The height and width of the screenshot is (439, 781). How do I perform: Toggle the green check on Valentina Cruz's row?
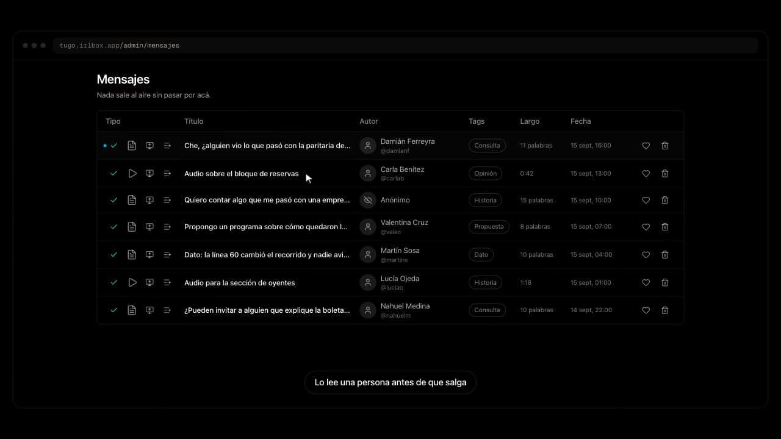(113, 227)
